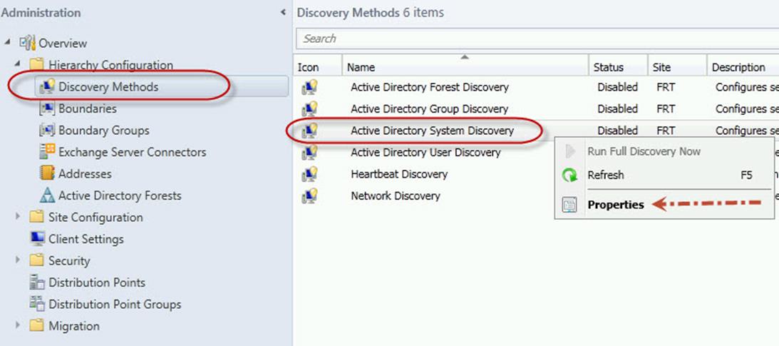Click the Exchange Server Connectors icon
Viewport: 779px width, 346px height.
click(x=47, y=152)
